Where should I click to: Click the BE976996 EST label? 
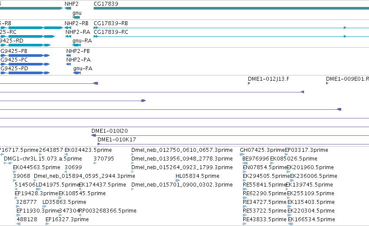[x=255, y=159]
